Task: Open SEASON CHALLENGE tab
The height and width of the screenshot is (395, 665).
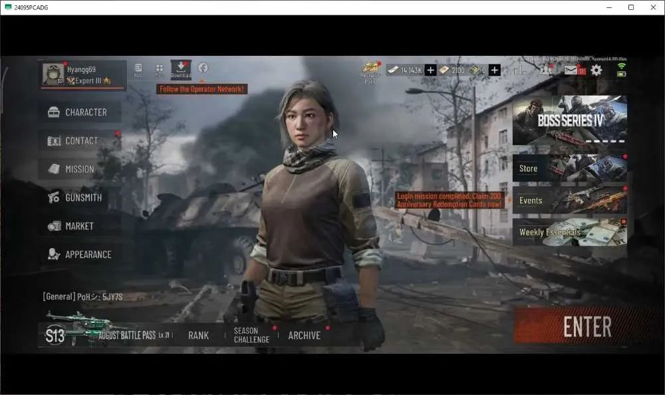Action: [x=251, y=335]
